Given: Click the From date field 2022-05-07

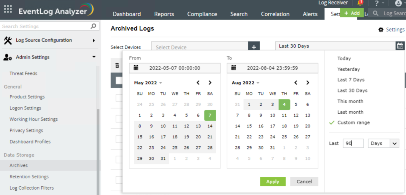Looking at the screenshot, I should [x=175, y=68].
